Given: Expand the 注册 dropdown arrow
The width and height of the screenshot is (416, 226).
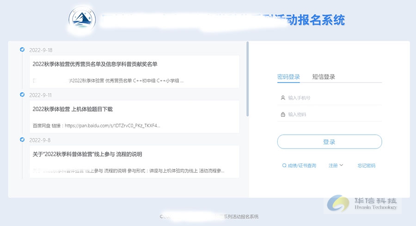Looking at the screenshot, I should coord(342,165).
